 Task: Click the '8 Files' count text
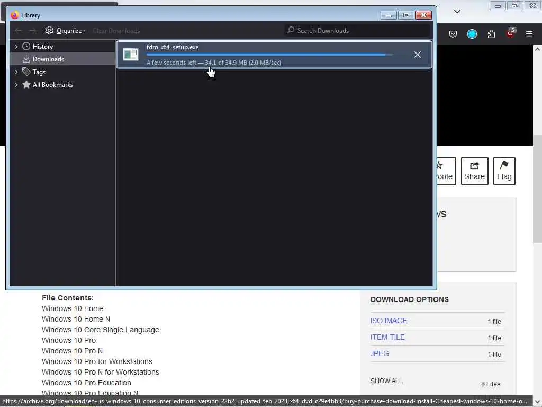(x=491, y=384)
